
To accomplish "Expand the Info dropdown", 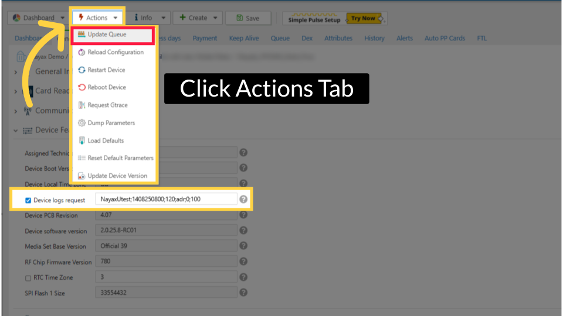I will [x=150, y=18].
